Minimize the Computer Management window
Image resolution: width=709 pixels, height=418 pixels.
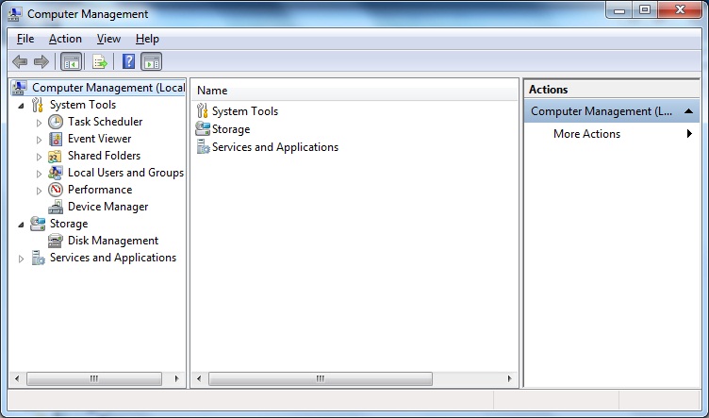coord(619,10)
